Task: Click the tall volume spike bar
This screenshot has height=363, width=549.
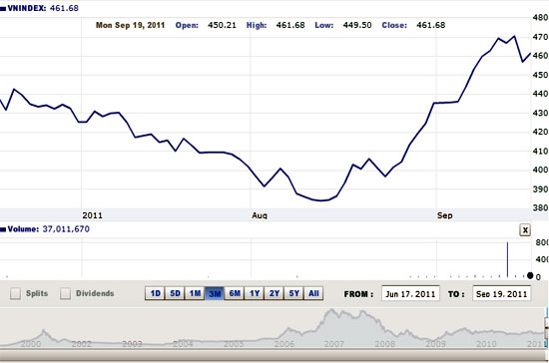Action: pos(508,259)
